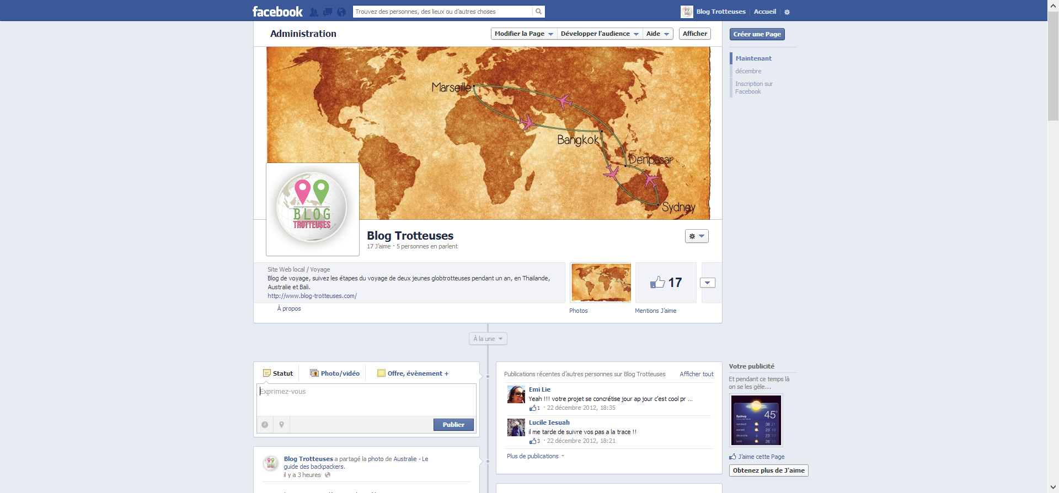Click the 22 décembre 2012, 18:21 timestamp

[x=581, y=441]
